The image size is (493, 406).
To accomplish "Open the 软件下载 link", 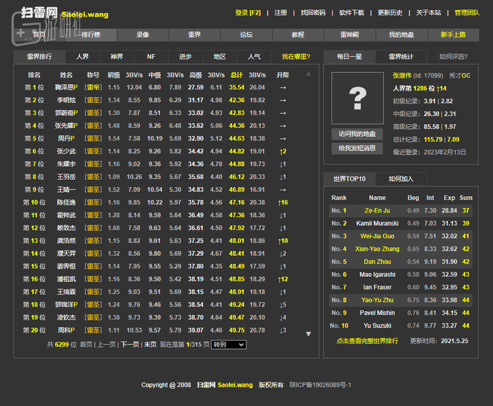I will click(x=352, y=13).
